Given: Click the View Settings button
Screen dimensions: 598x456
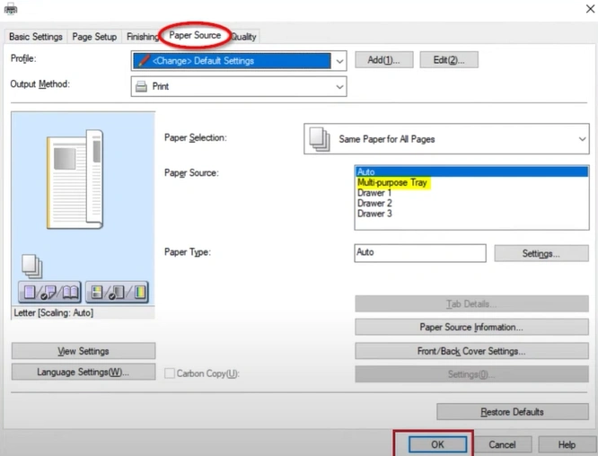Looking at the screenshot, I should (x=84, y=351).
